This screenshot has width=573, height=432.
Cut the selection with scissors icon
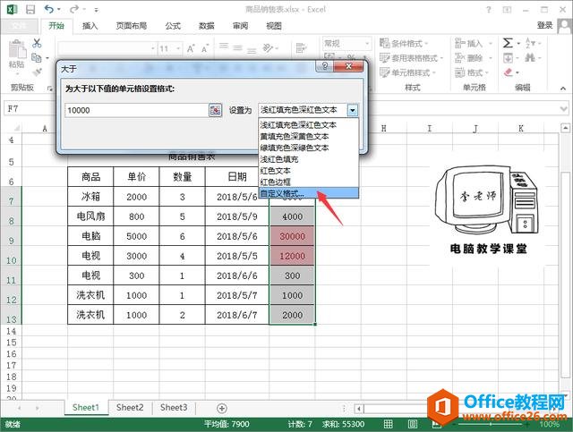click(37, 43)
